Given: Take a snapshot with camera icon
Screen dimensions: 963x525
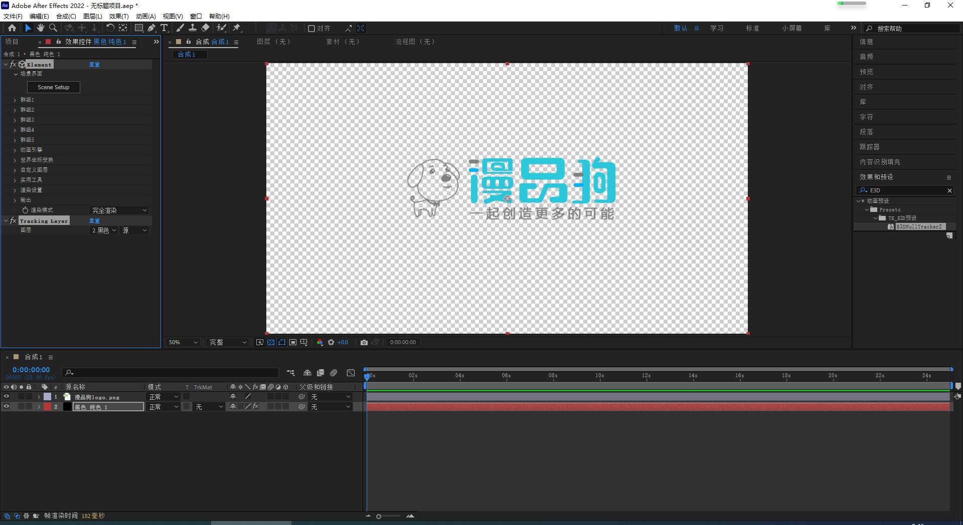Looking at the screenshot, I should tap(364, 343).
